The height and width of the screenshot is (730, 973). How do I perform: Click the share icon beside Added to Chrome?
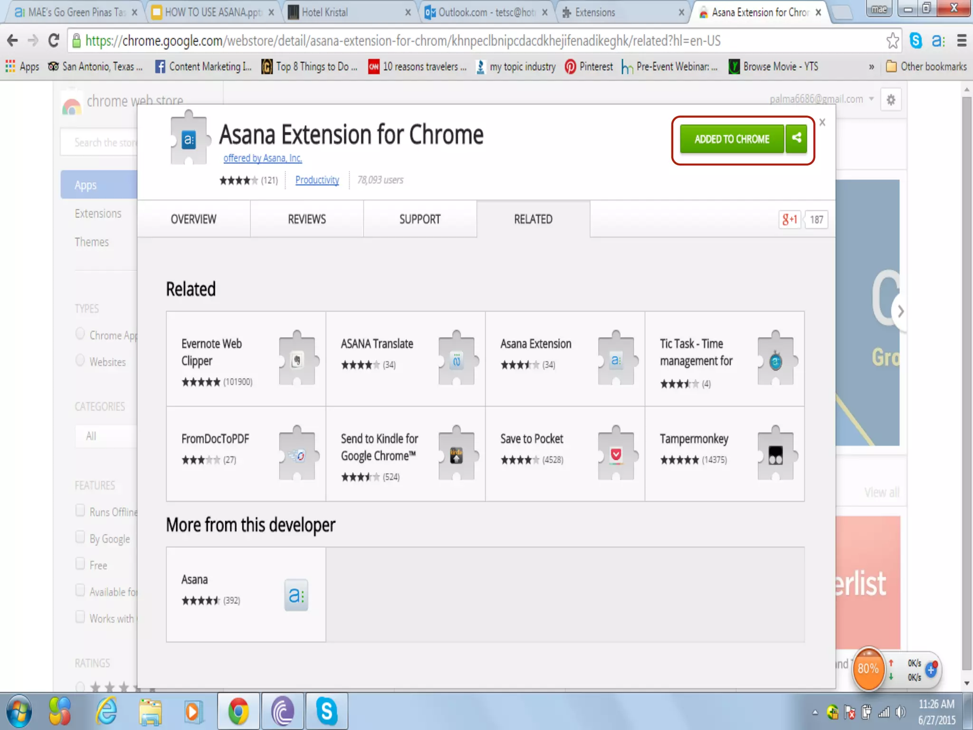click(x=796, y=138)
